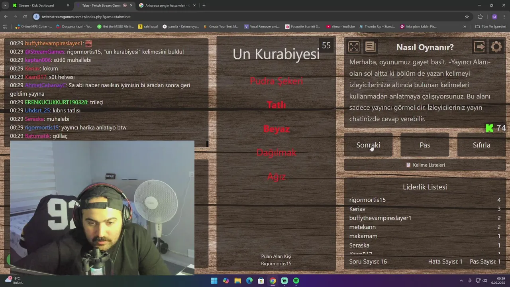
Task: Pass the current word with Pas
Action: (425, 145)
